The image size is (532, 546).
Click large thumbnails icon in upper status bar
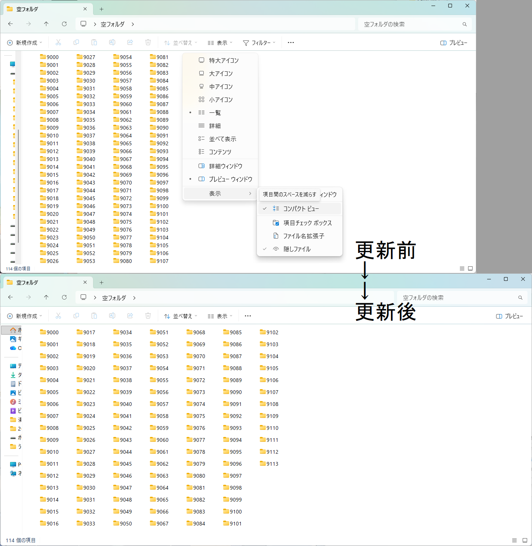470,269
